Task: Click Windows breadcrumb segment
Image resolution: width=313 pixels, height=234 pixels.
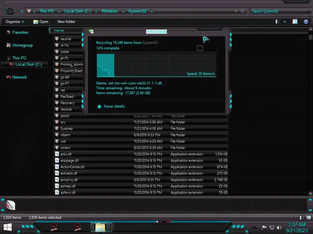Action: coord(109,11)
